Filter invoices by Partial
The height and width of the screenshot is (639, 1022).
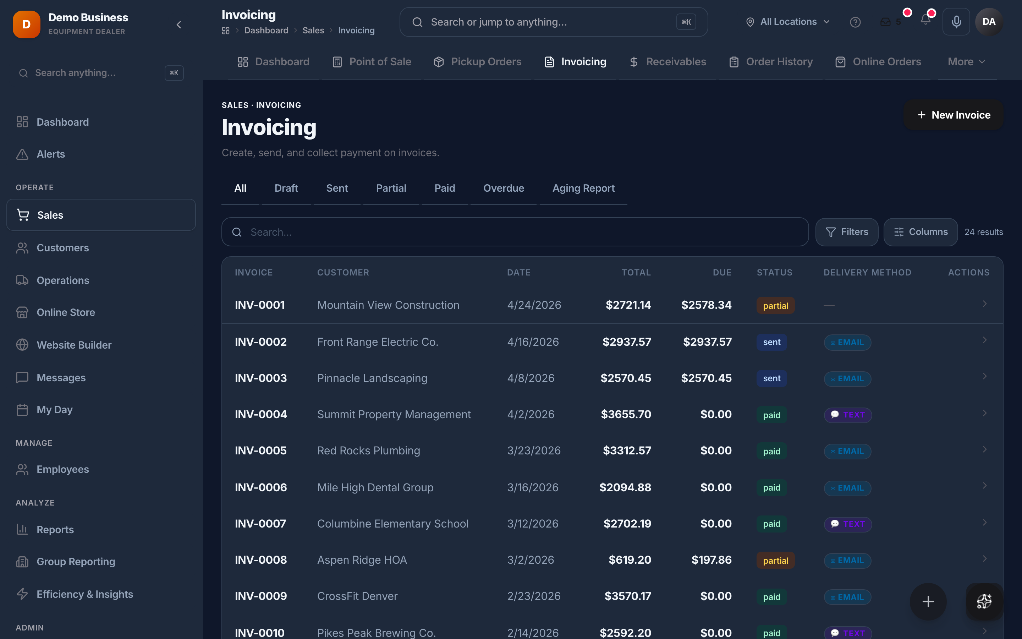[x=391, y=188]
